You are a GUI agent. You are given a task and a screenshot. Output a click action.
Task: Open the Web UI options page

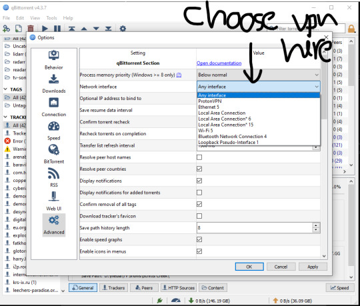click(x=54, y=201)
